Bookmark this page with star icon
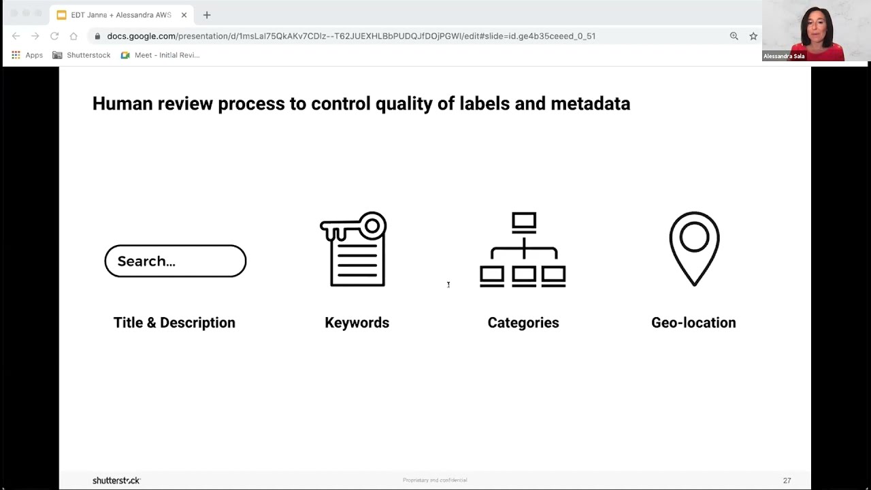This screenshot has width=871, height=490. coord(753,36)
